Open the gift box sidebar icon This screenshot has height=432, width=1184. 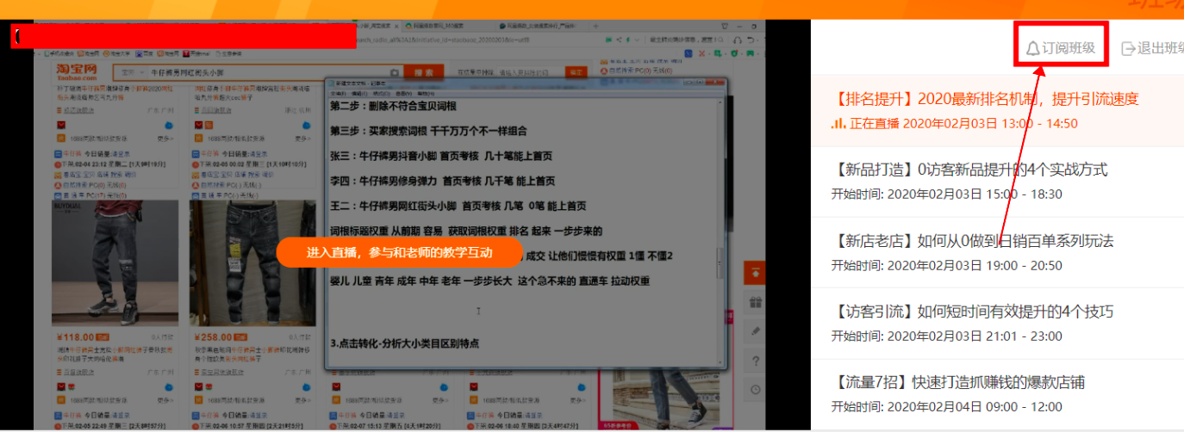coord(756,302)
